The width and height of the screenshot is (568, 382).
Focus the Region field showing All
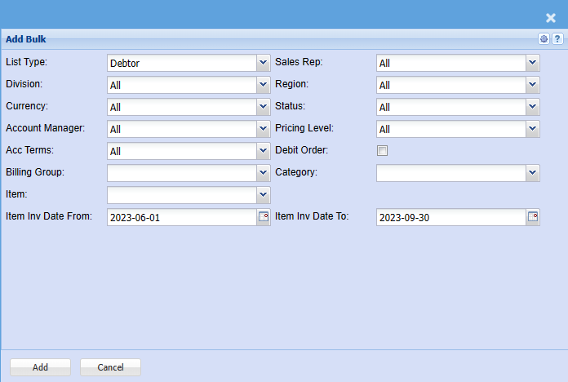click(x=451, y=85)
